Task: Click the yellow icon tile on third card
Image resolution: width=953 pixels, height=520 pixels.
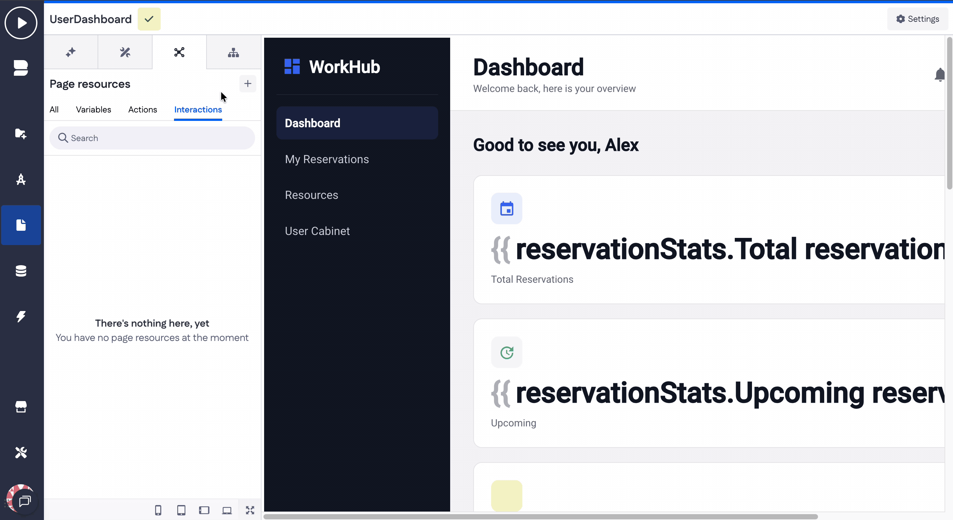Action: tap(506, 496)
